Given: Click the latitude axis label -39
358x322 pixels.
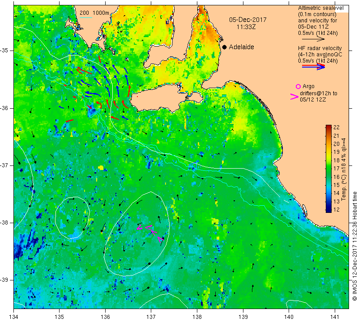Looking at the screenshot, I should point(4,280).
